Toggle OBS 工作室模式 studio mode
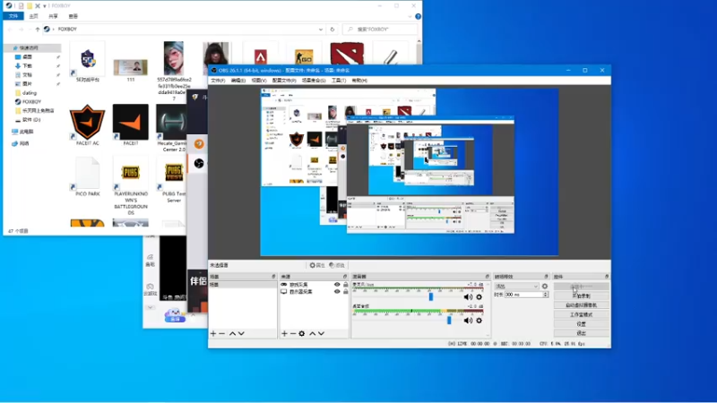Screen dimensions: 717x403 point(581,315)
